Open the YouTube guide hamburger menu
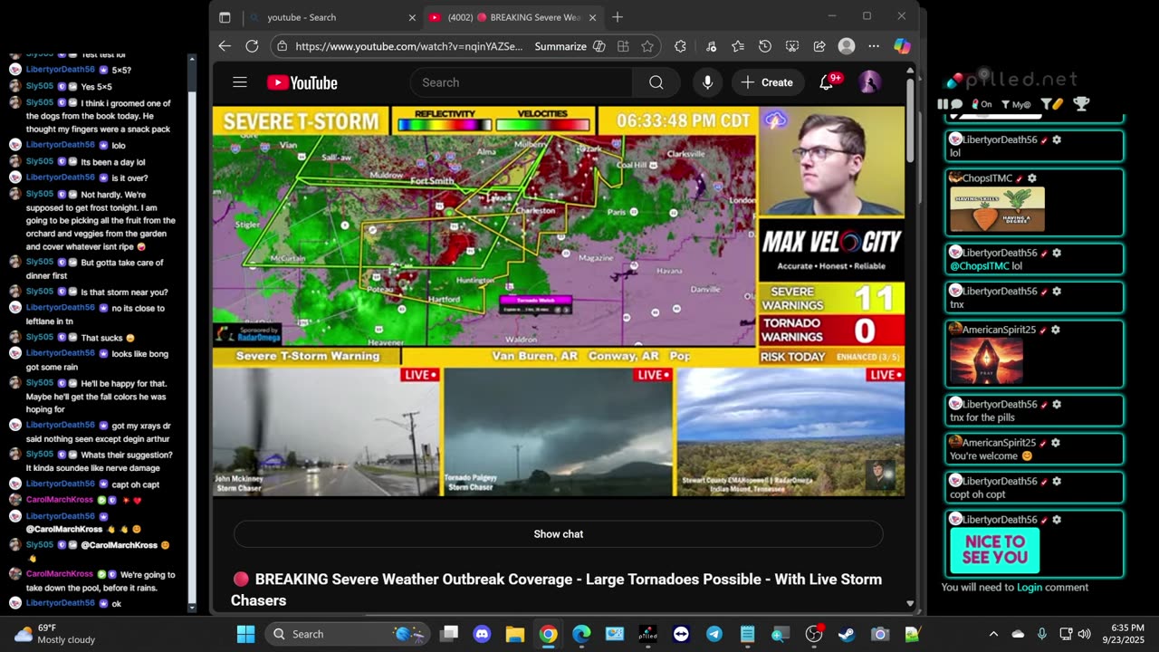 tap(240, 82)
